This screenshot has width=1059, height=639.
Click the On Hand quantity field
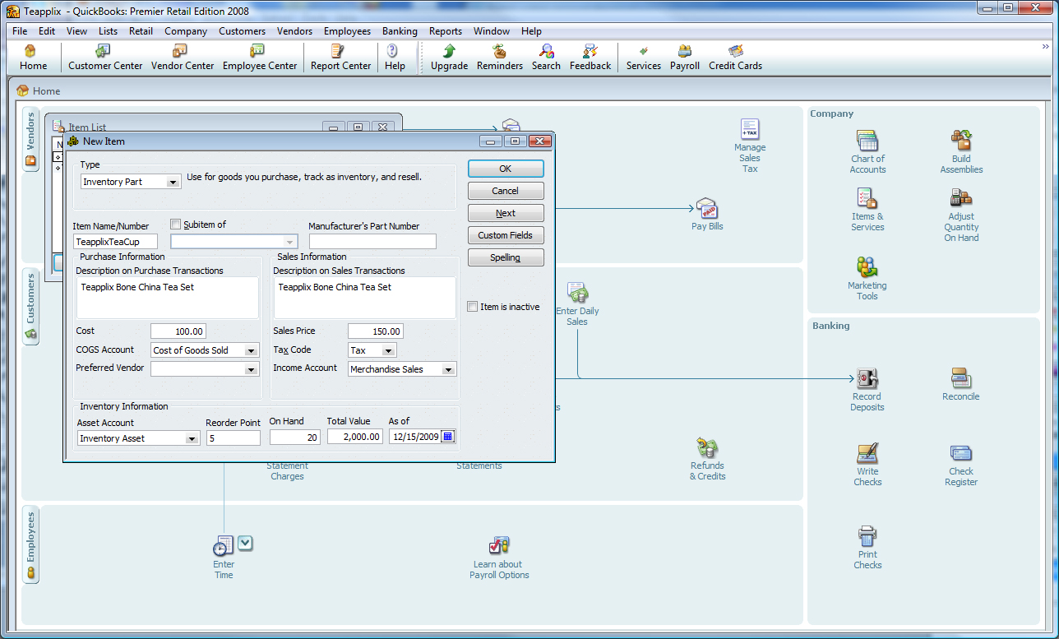(x=295, y=438)
